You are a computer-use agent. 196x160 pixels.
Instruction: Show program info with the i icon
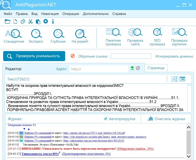pyautogui.click(x=53, y=21)
